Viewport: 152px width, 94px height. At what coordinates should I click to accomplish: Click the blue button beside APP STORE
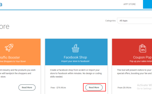[148, 4]
